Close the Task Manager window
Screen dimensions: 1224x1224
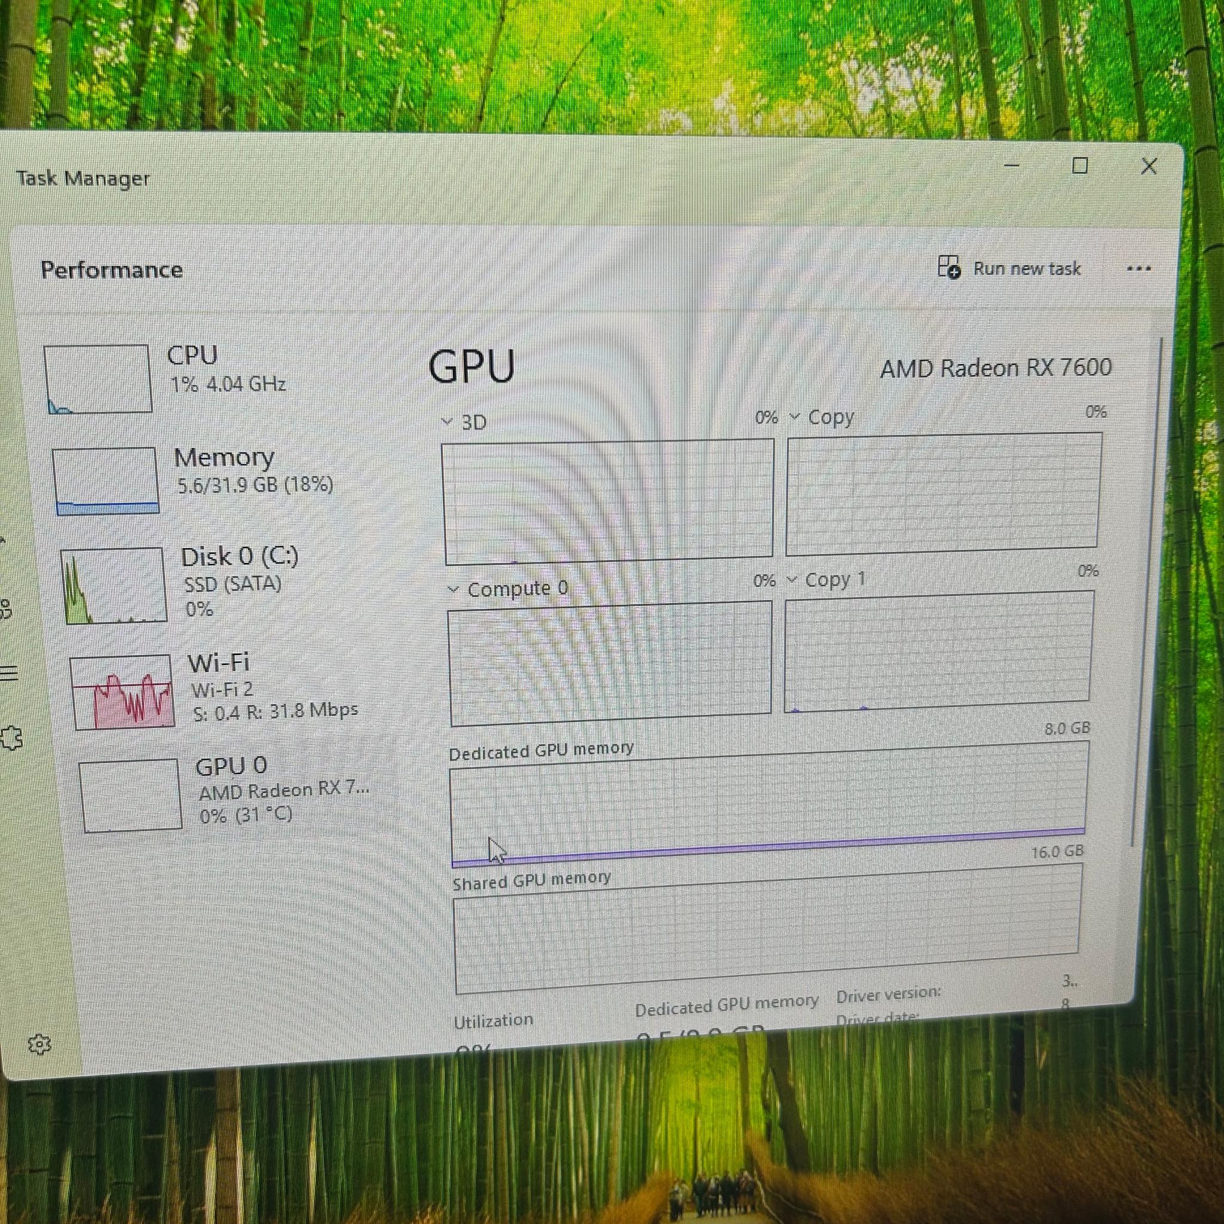1149,167
